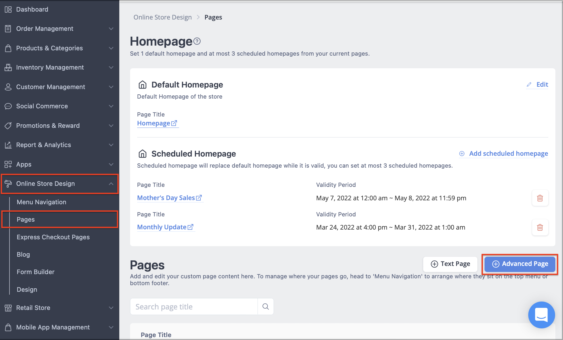
Task: Click the Advanced Page button
Action: [520, 264]
